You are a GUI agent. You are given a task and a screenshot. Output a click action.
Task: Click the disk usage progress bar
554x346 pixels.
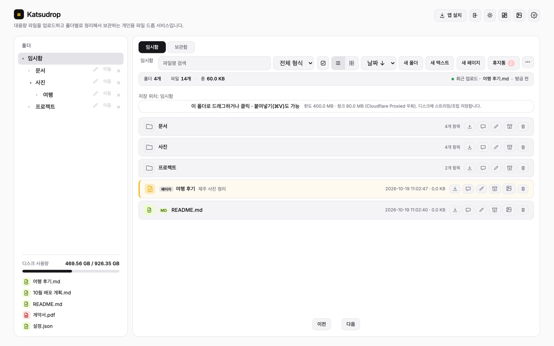(x=71, y=271)
